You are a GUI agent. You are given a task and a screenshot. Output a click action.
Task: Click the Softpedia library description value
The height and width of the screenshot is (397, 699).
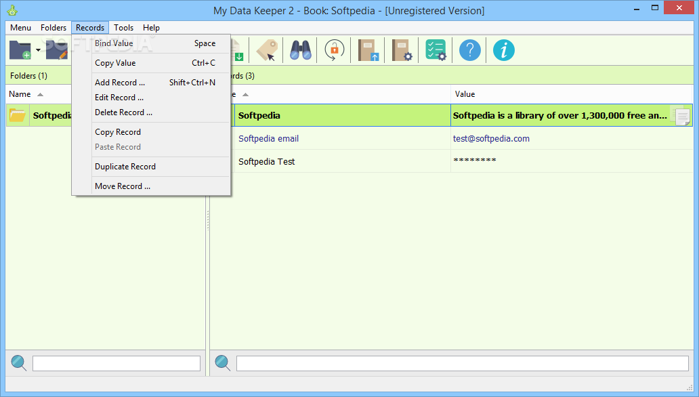coord(560,116)
